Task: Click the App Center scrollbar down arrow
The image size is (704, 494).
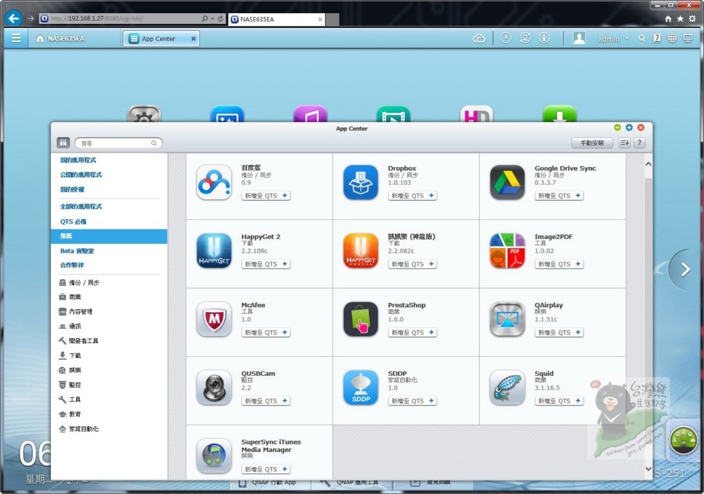Action: click(x=648, y=469)
